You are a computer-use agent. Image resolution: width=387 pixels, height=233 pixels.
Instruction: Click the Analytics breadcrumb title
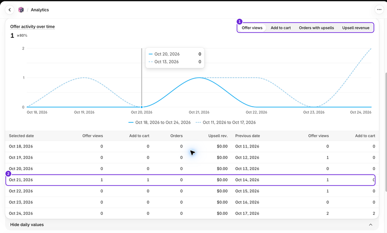40,10
